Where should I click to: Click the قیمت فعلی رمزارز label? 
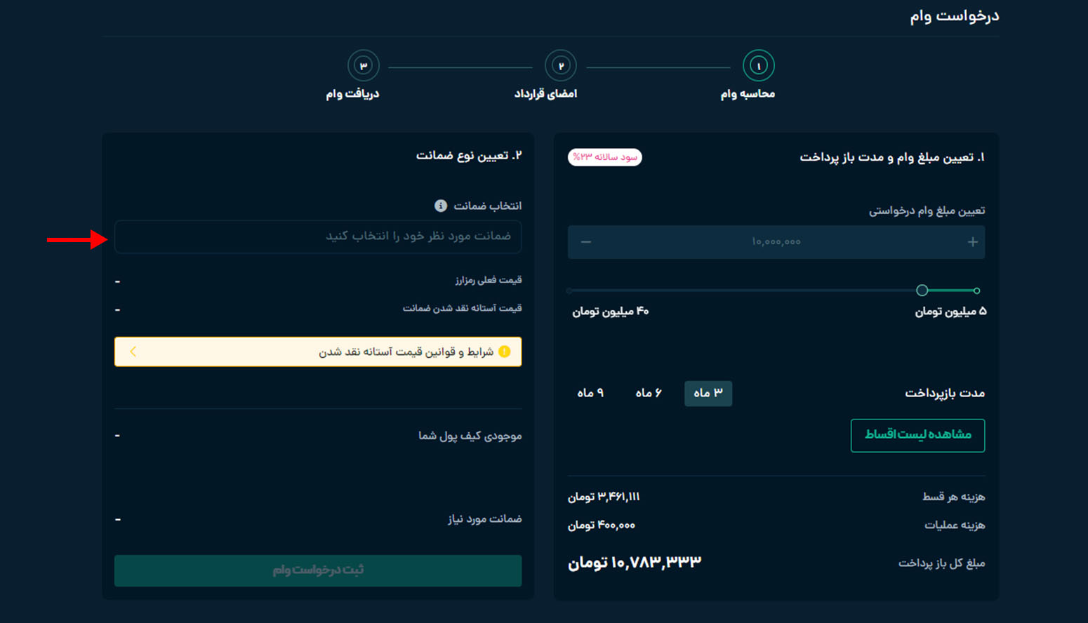click(489, 280)
